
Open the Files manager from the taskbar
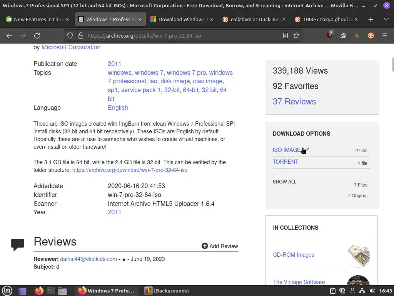(x=62, y=291)
